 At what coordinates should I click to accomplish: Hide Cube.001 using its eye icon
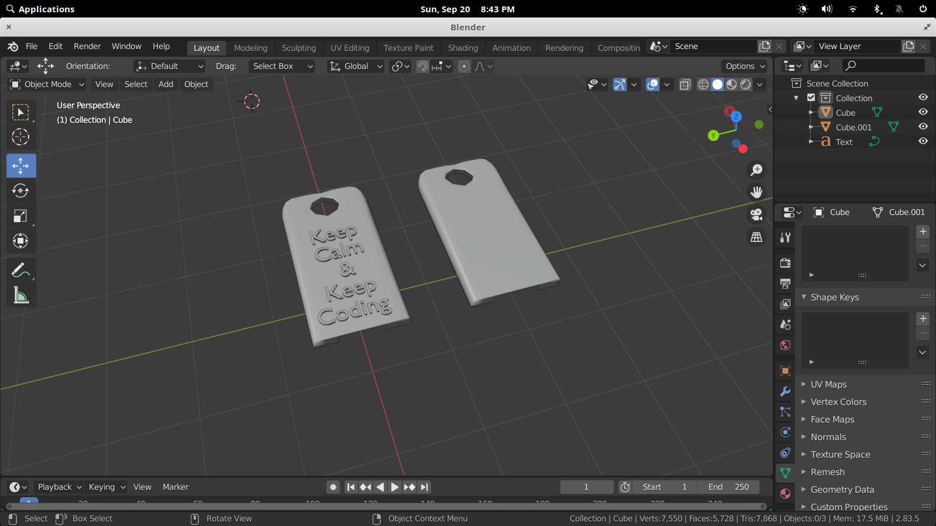click(923, 126)
